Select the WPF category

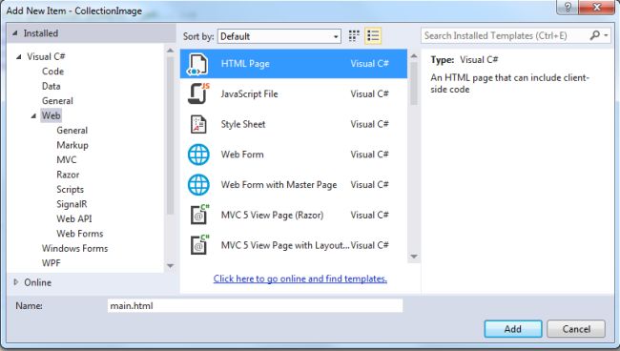coord(52,263)
